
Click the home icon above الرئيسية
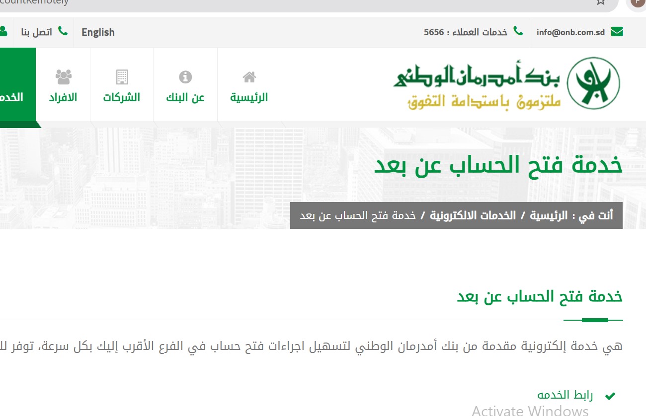(249, 77)
